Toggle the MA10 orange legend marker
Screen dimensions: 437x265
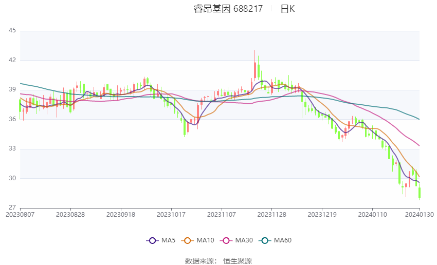click(x=187, y=240)
